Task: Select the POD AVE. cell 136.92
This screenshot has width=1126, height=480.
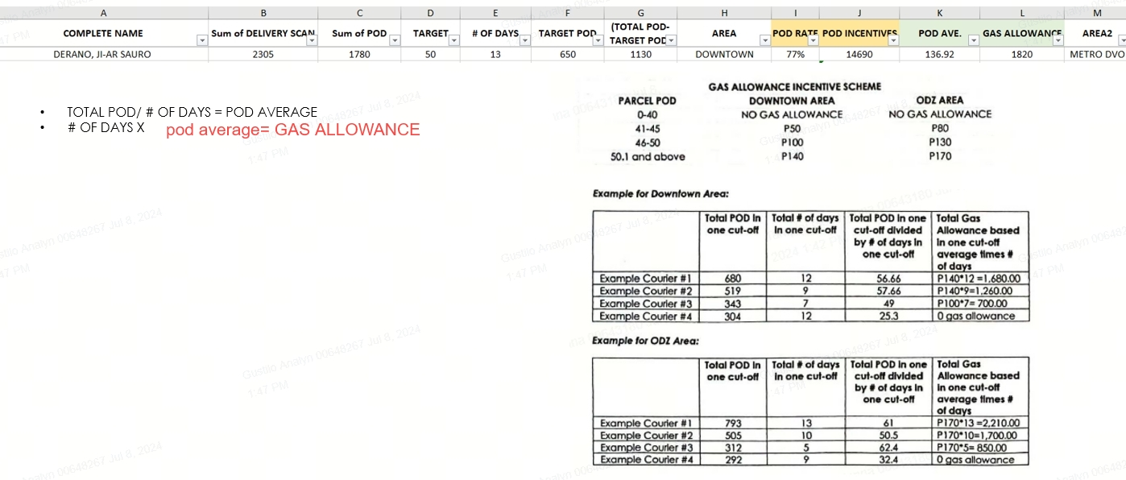Action: click(x=940, y=54)
